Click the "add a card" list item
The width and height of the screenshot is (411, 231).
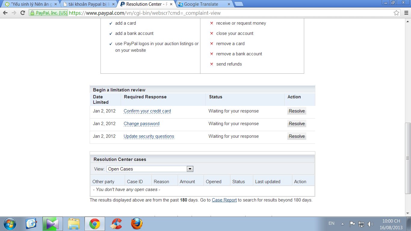coord(125,23)
